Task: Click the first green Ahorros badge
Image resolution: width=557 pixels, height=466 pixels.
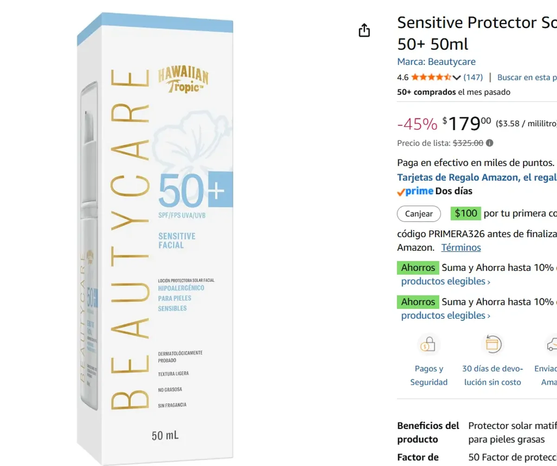Action: [x=417, y=267]
